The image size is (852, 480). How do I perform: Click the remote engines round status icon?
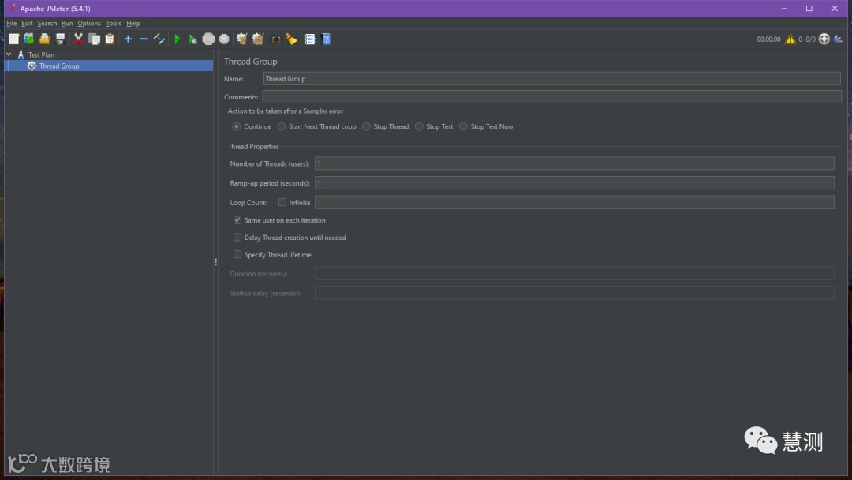click(824, 39)
